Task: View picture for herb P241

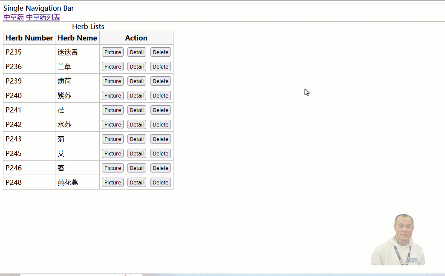Action: (113, 110)
